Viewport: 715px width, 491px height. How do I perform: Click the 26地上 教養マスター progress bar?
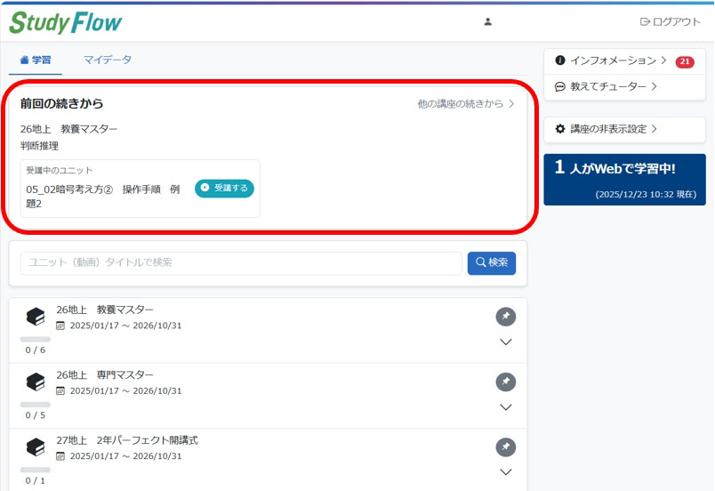tap(36, 339)
